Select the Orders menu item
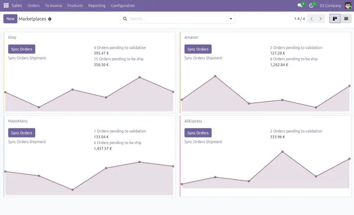354x215 pixels. pos(33,6)
